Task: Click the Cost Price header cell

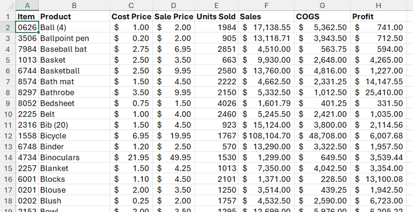Action: (x=131, y=17)
